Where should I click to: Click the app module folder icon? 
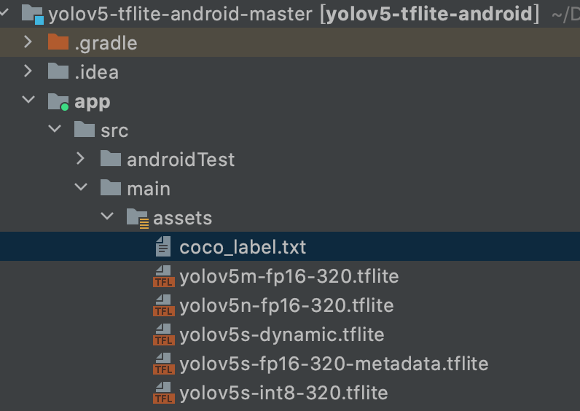tap(58, 101)
